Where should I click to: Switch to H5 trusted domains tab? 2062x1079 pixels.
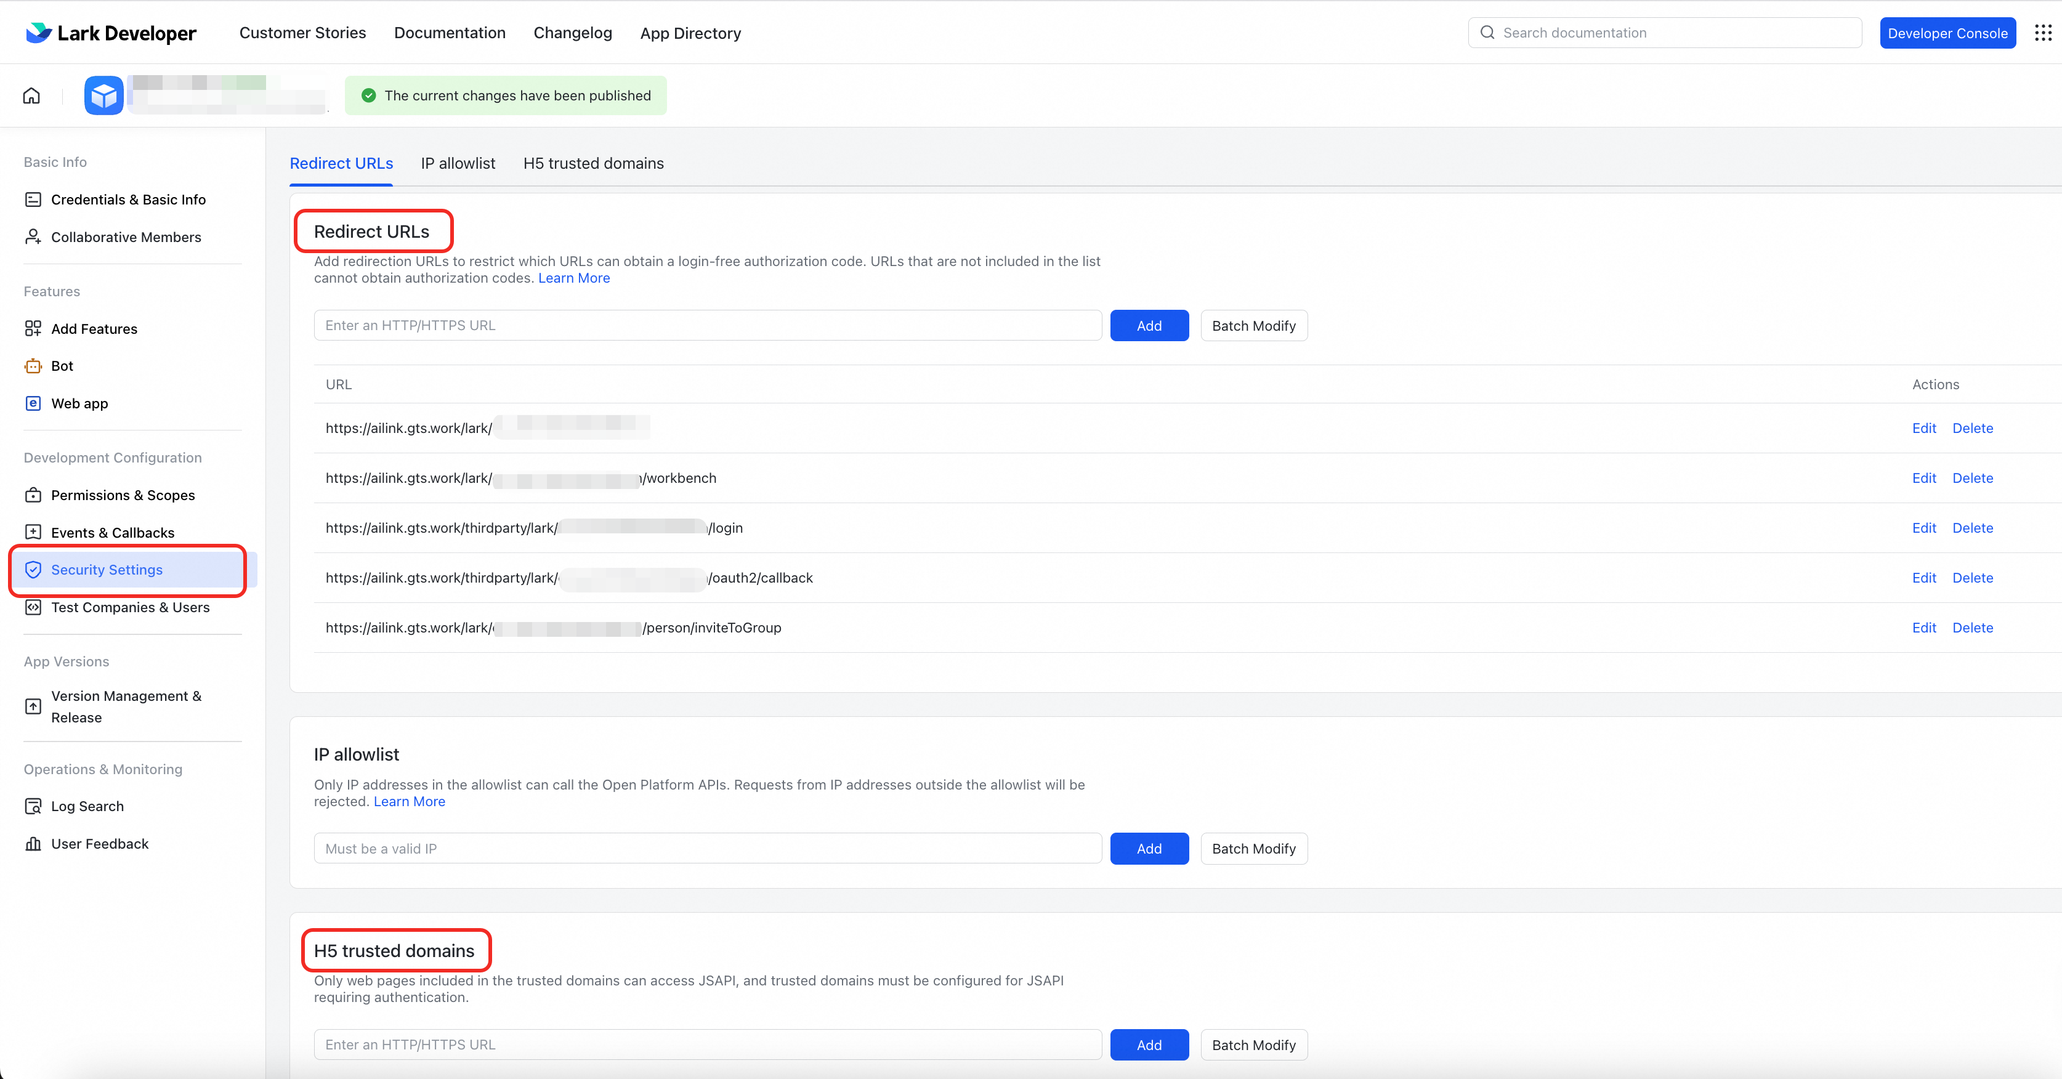593,163
